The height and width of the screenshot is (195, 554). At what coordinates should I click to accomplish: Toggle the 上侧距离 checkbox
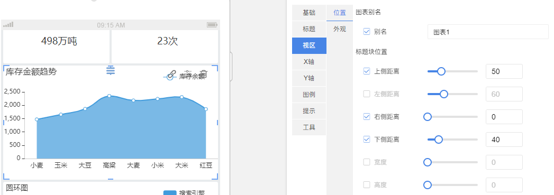tap(367, 71)
